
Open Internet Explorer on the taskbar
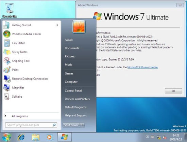tap(21, 137)
